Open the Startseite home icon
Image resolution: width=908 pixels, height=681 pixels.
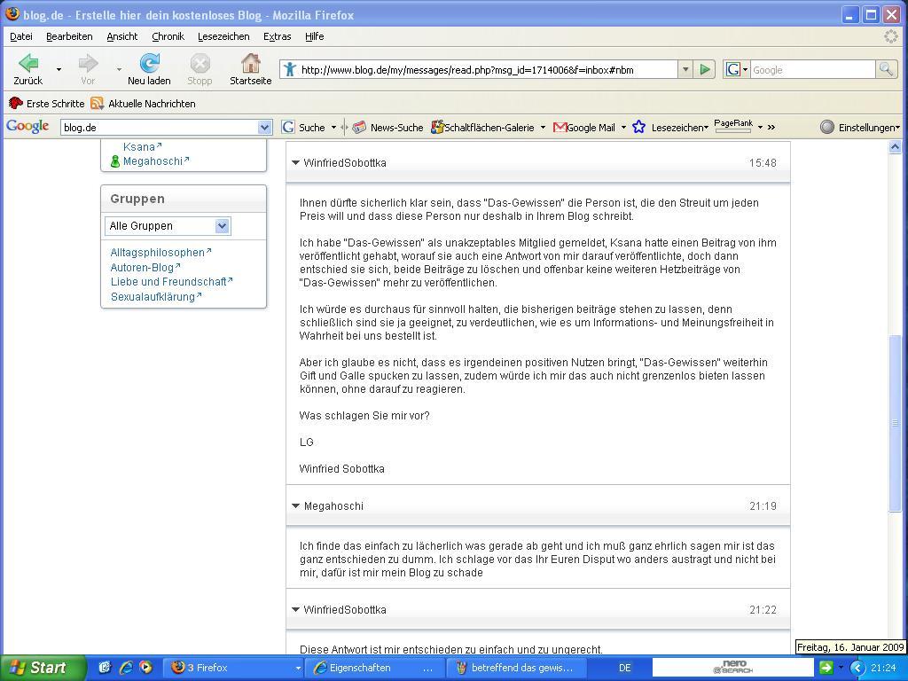pos(250,69)
